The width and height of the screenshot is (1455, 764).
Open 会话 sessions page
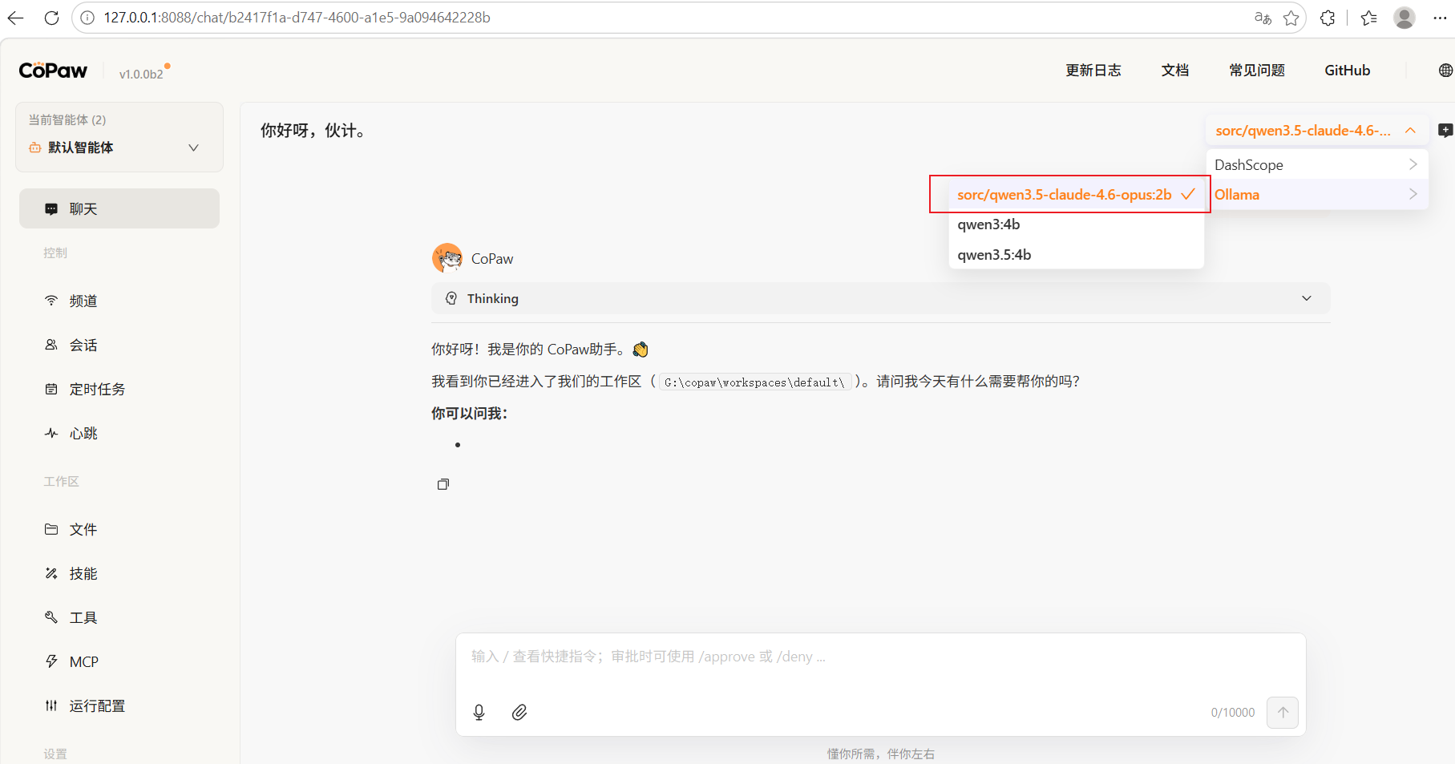119,345
